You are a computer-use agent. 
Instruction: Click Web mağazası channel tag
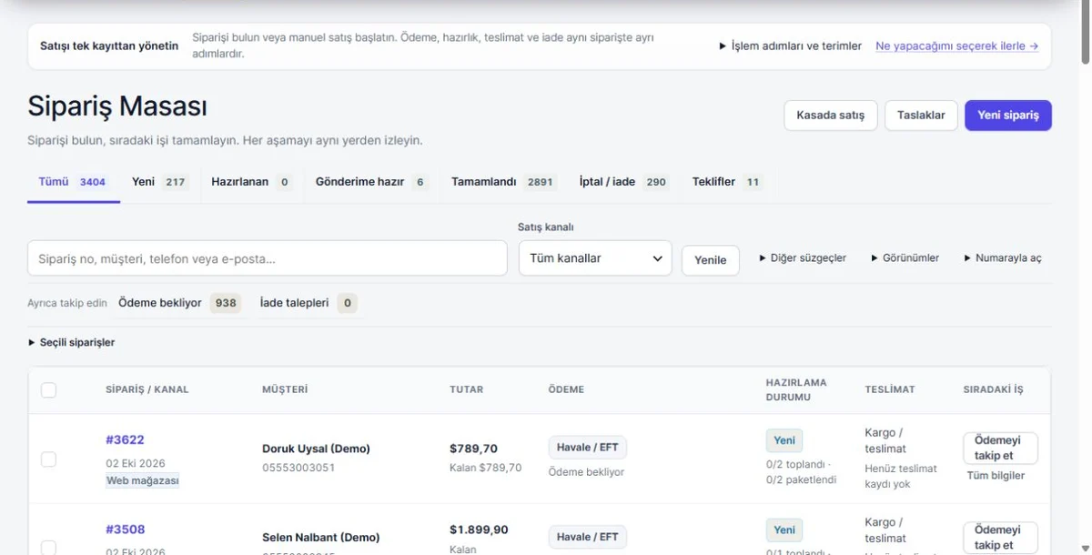point(143,480)
